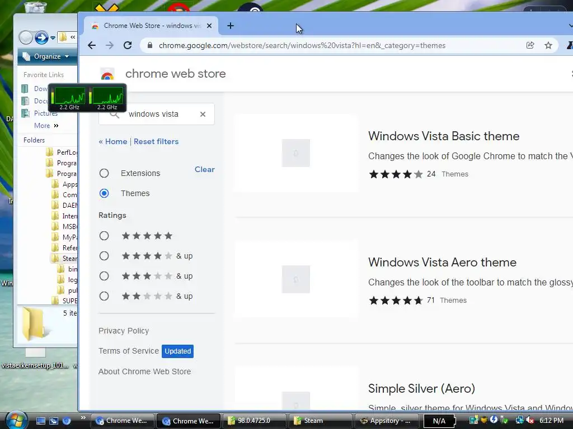Screen dimensions: 573x429
Task: Expand quick launch overflow chevron
Action: click(83, 418)
